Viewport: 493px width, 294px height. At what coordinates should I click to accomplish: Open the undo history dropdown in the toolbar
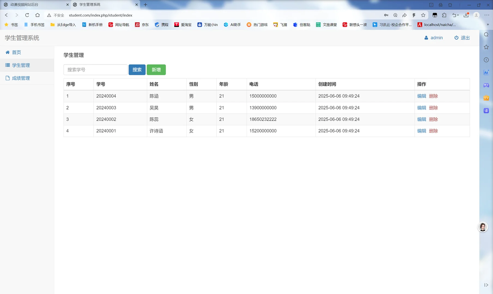tap(455, 15)
